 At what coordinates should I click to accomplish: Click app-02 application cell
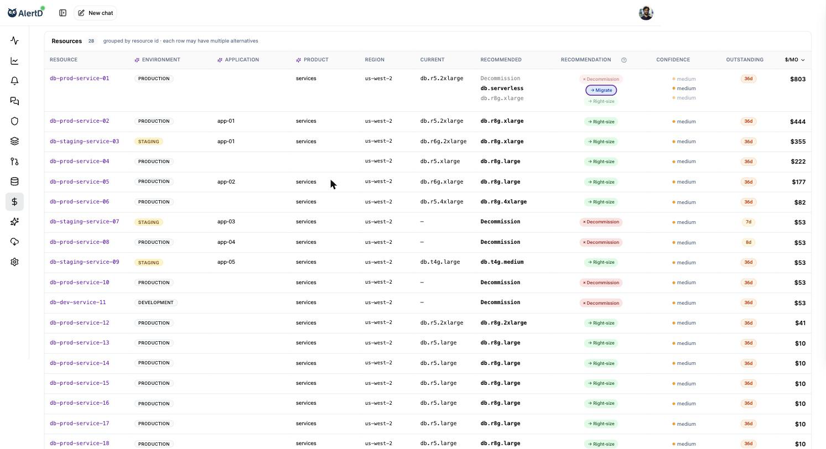226,181
